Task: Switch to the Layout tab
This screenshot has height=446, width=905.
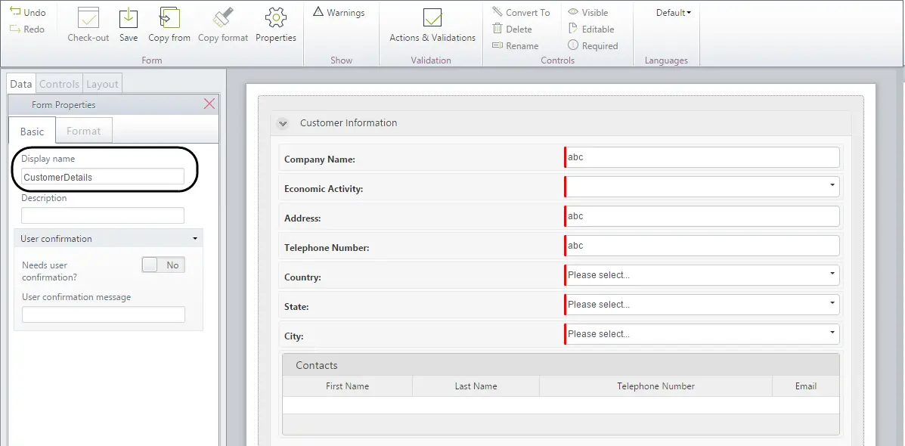Action: point(102,84)
